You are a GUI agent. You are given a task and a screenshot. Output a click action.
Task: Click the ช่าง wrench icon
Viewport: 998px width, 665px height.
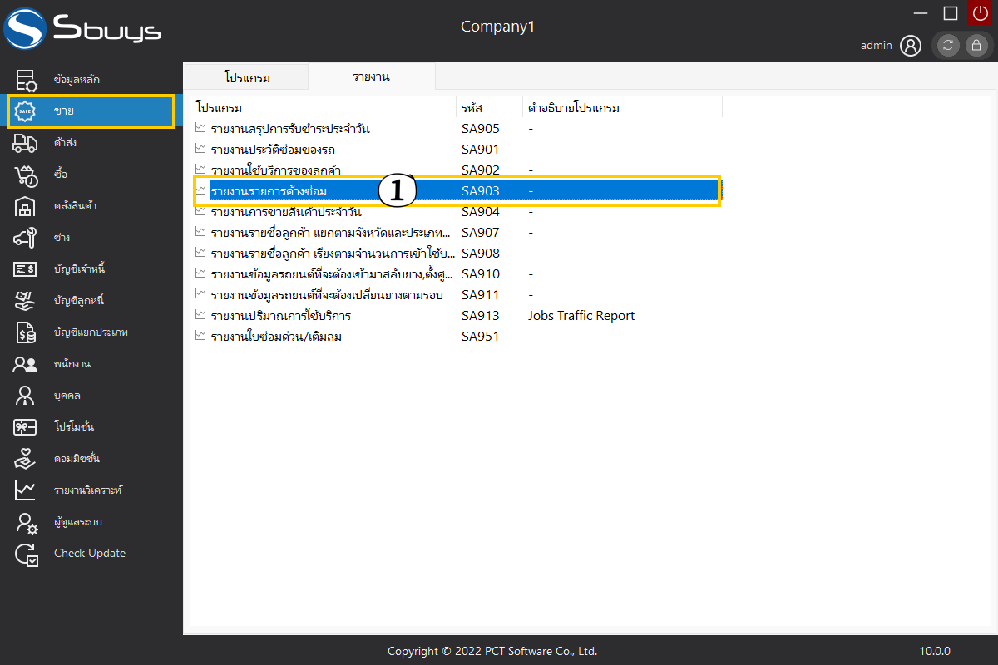26,238
